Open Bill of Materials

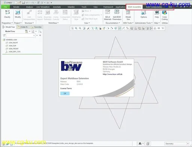[108, 15]
